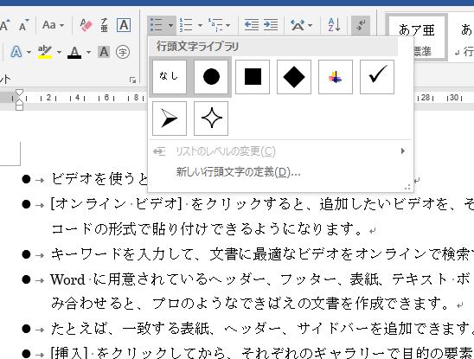This screenshot has height=359, width=474.
Task: Click text [オンライン ビデオ] in document
Action: click(x=117, y=204)
